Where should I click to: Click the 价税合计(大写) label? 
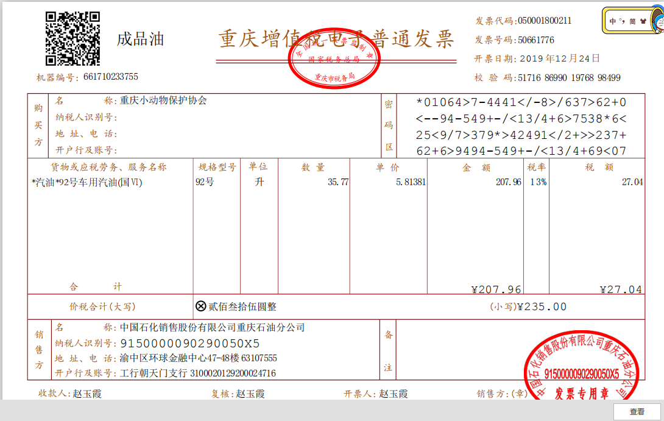tap(102, 306)
